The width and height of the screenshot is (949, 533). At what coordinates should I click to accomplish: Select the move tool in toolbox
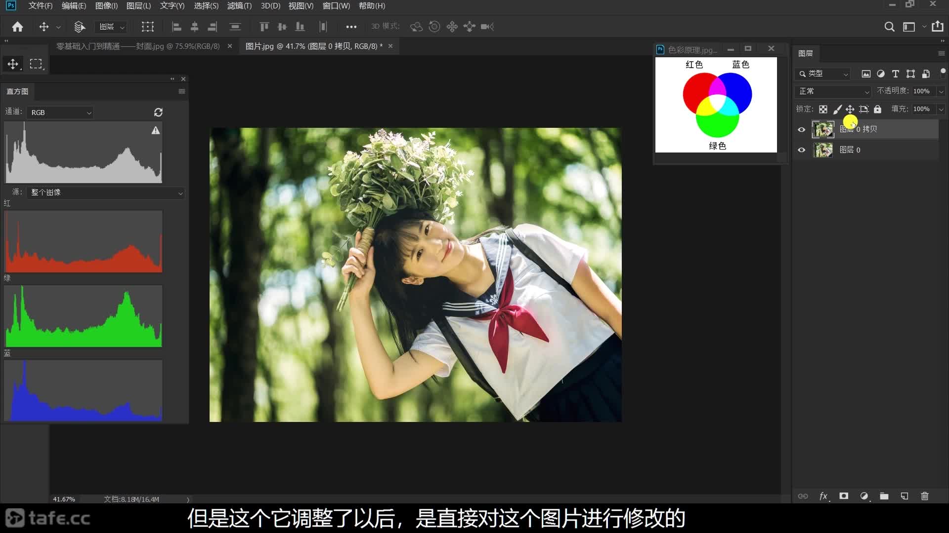(x=13, y=64)
